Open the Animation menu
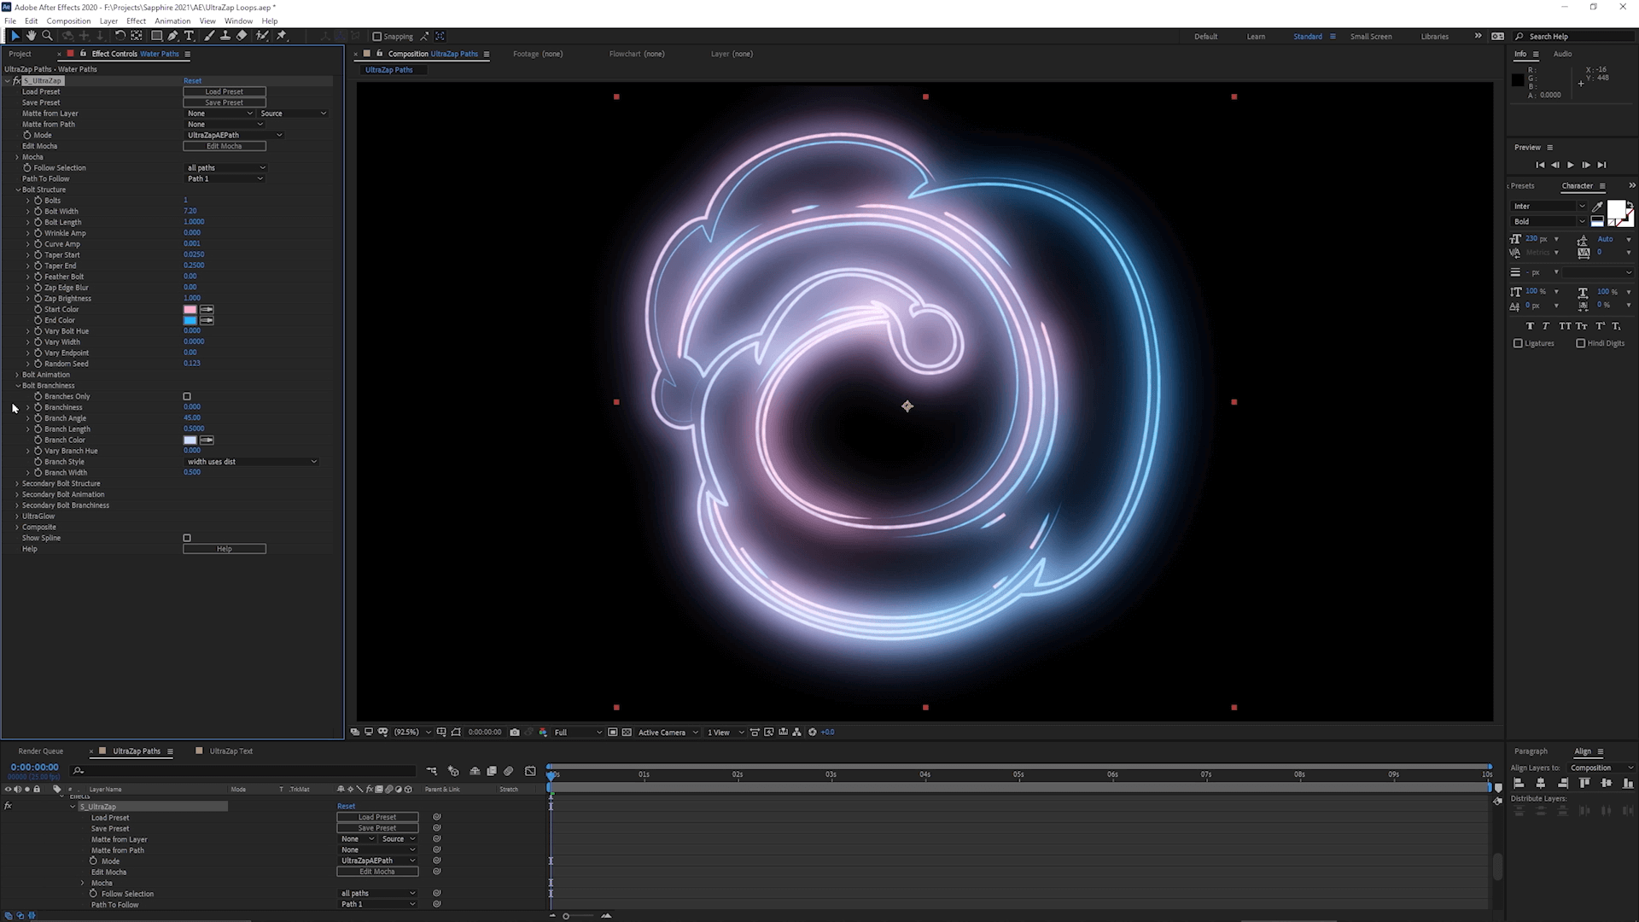The height and width of the screenshot is (922, 1639). pyautogui.click(x=172, y=20)
